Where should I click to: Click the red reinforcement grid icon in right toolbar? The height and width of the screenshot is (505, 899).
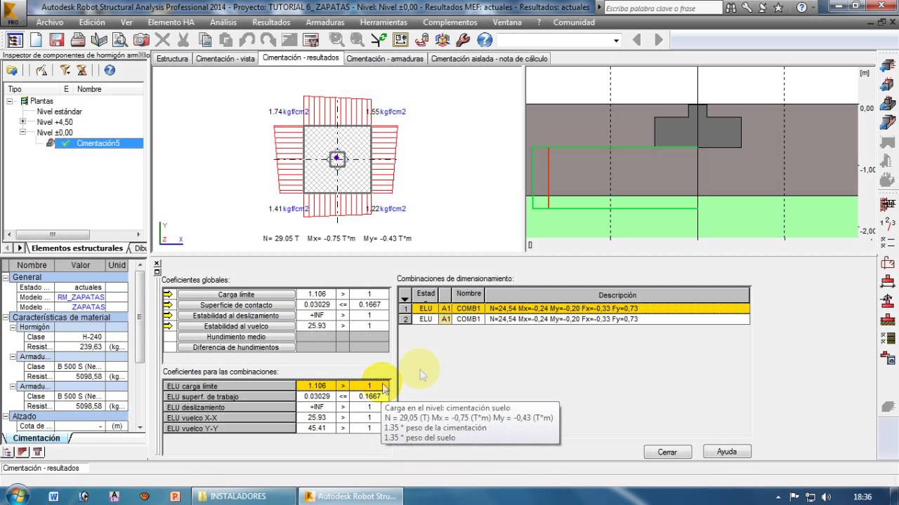(x=888, y=205)
